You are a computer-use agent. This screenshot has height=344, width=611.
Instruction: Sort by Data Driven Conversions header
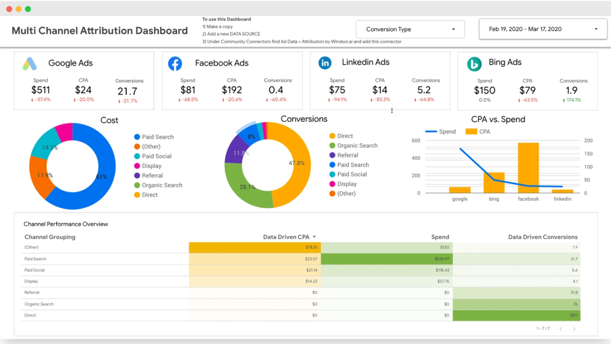click(543, 237)
